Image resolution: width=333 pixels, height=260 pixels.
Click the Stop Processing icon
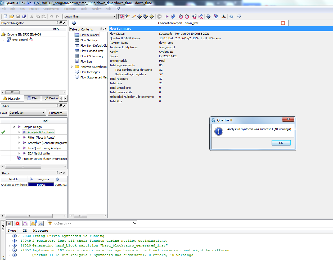(159, 16)
